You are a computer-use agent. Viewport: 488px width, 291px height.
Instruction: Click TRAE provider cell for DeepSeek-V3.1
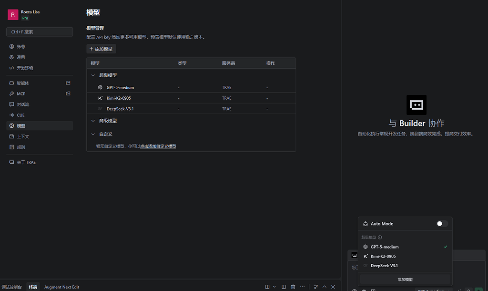[226, 109]
